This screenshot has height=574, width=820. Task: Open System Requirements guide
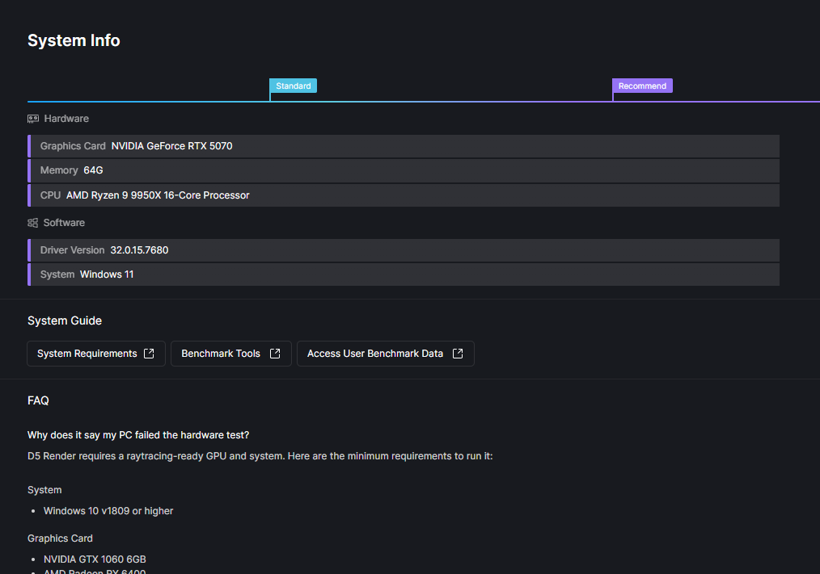(96, 354)
